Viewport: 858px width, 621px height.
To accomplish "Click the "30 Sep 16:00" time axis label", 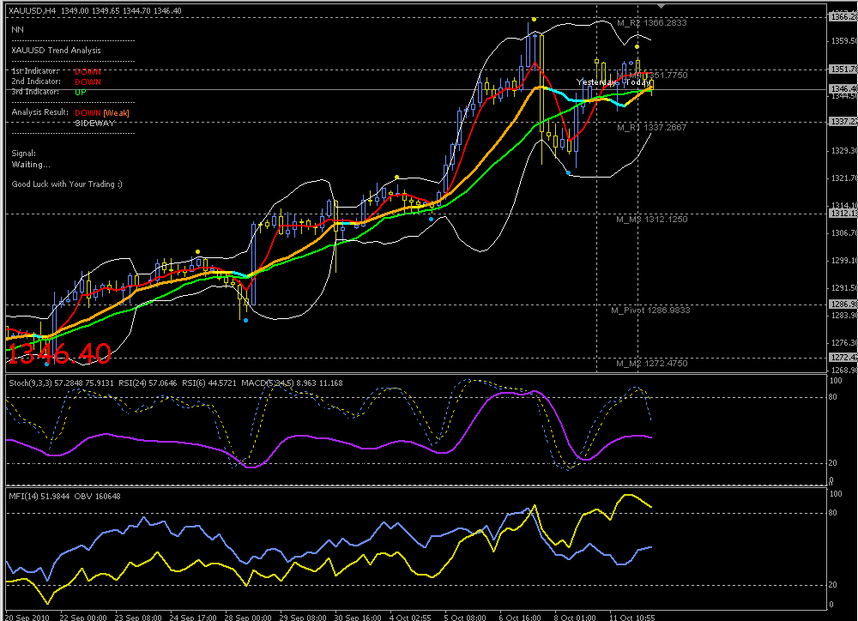I will (358, 618).
